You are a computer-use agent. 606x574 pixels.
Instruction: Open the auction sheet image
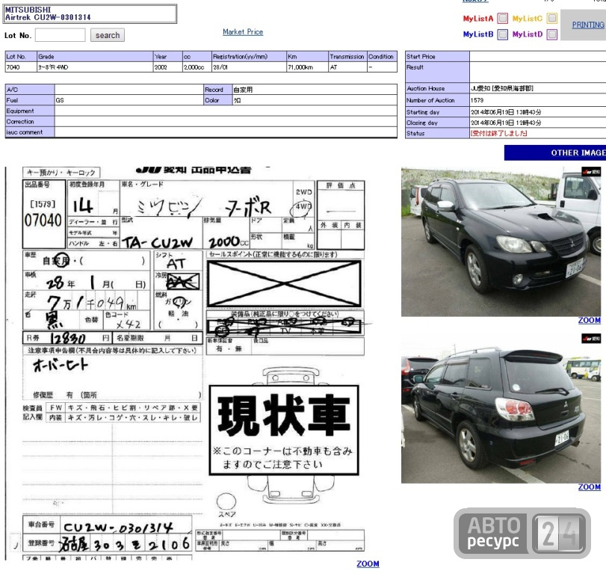189,363
